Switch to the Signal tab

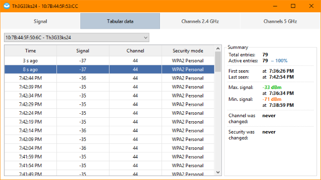click(x=40, y=21)
